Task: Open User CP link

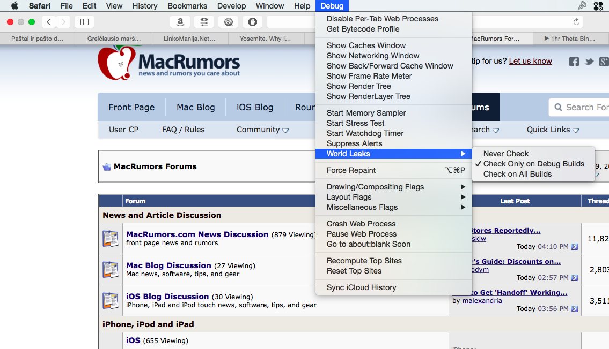Action: click(123, 130)
